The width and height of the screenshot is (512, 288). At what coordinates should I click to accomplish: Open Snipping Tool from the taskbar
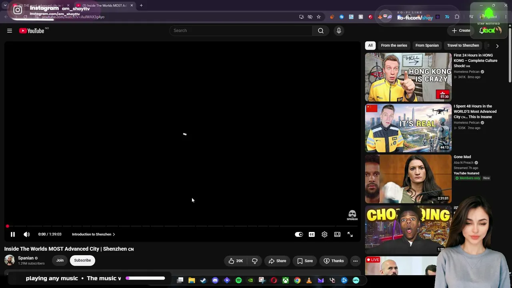coord(262,280)
